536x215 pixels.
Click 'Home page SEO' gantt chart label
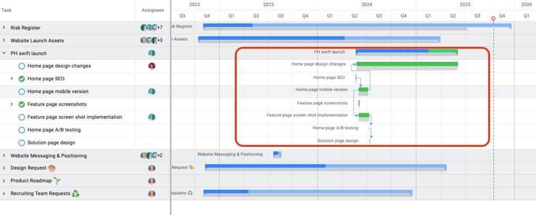329,77
